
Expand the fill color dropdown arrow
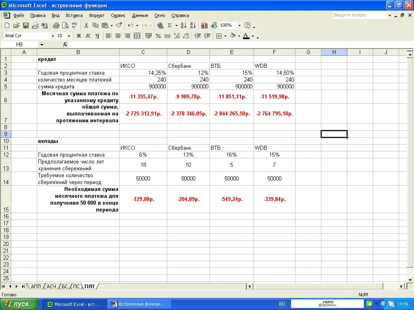coord(239,36)
